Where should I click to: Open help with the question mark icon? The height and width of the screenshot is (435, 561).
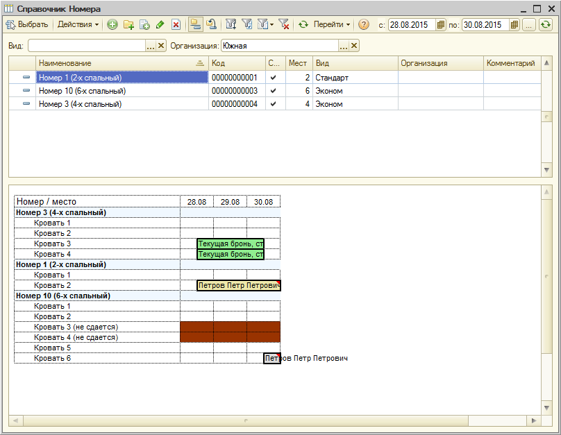tap(364, 24)
